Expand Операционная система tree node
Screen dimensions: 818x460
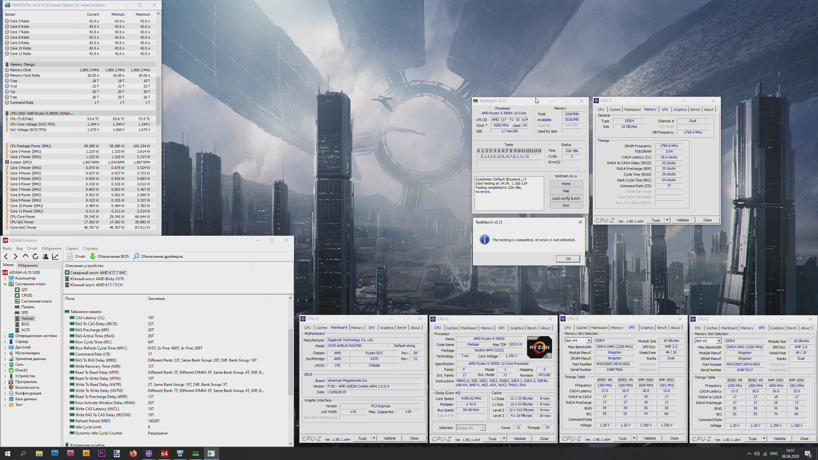pos(5,335)
